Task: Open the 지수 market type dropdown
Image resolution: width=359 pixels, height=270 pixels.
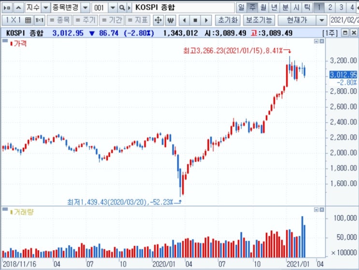Action: 45,8
